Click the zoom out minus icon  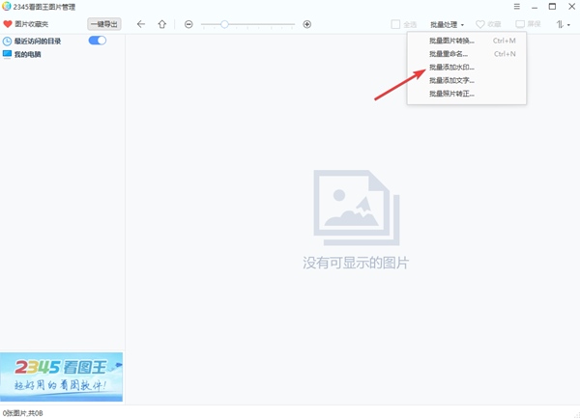tap(188, 24)
